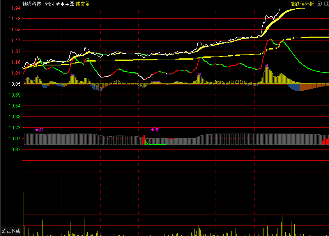The width and height of the screenshot is (329, 236).
Task: Click the white 10.85 price axis label
Action: 14,84
